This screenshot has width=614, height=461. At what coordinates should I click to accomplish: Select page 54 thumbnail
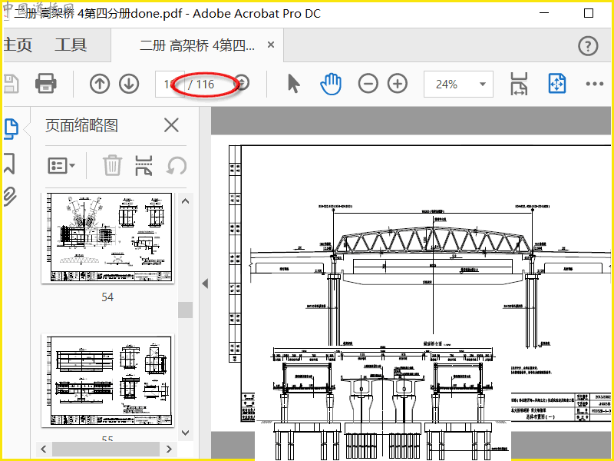(x=107, y=238)
